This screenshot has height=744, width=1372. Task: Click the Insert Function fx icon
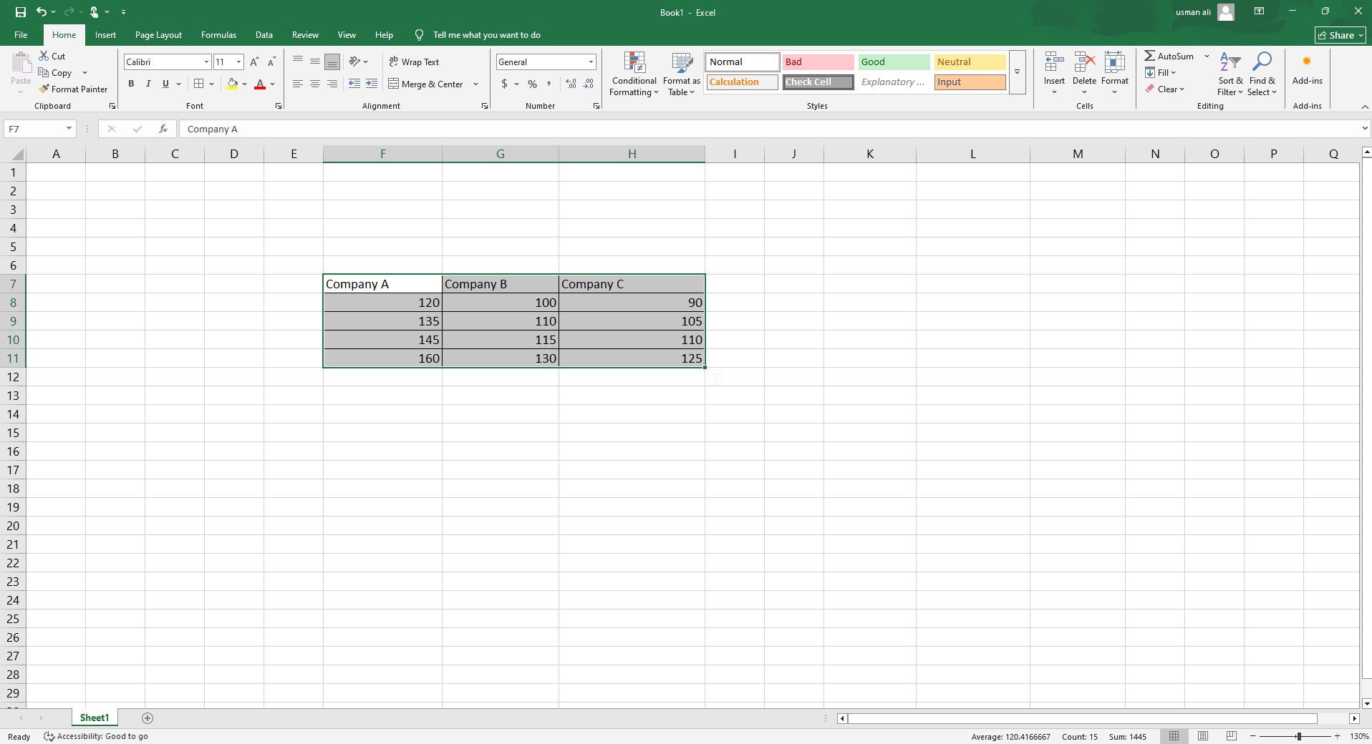tap(163, 129)
